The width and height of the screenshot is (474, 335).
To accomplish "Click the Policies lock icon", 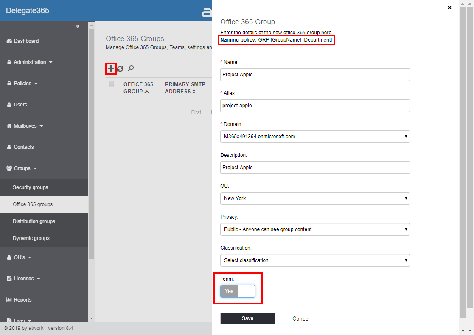I will [9, 83].
